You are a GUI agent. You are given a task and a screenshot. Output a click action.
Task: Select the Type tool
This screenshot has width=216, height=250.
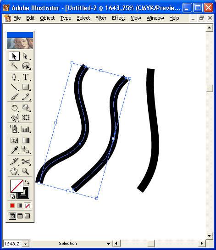(x=26, y=77)
